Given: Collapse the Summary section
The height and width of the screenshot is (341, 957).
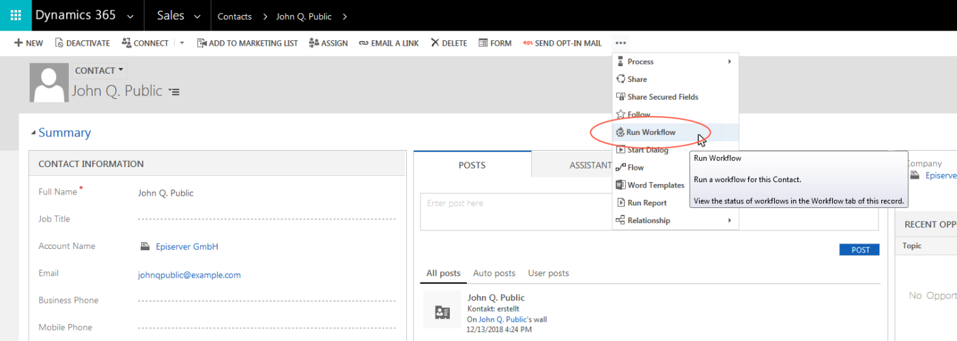Looking at the screenshot, I should [x=33, y=133].
